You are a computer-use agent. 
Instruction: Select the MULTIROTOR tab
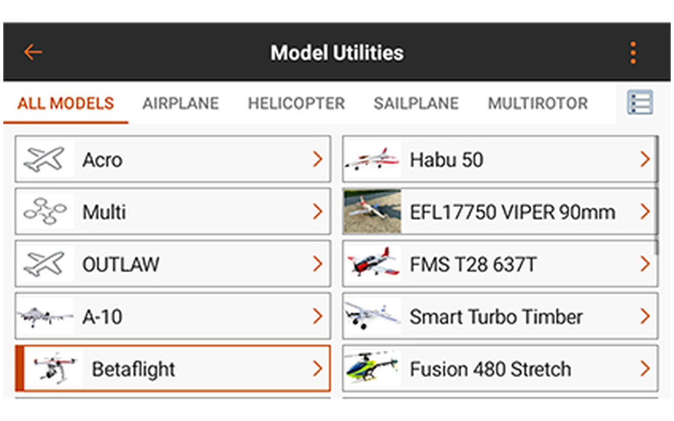[x=538, y=103]
